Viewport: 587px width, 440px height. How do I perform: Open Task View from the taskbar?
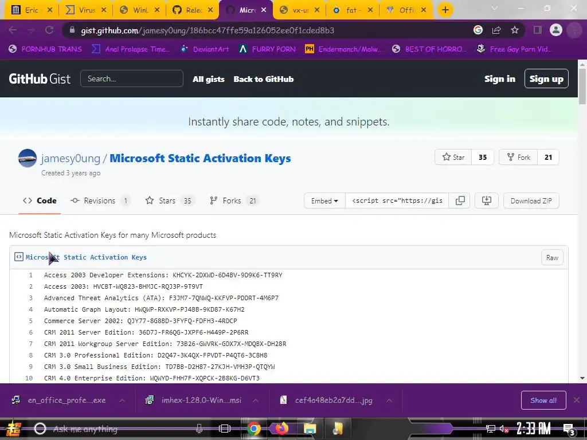[x=225, y=429]
